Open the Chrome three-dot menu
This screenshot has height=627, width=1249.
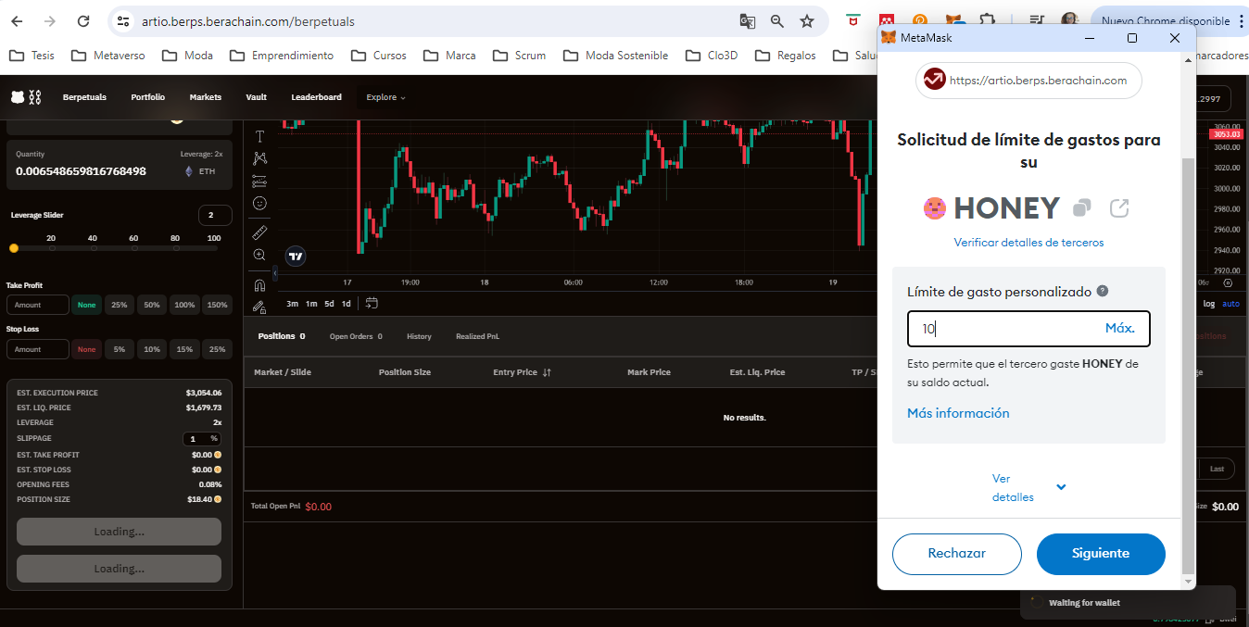pos(1241,20)
